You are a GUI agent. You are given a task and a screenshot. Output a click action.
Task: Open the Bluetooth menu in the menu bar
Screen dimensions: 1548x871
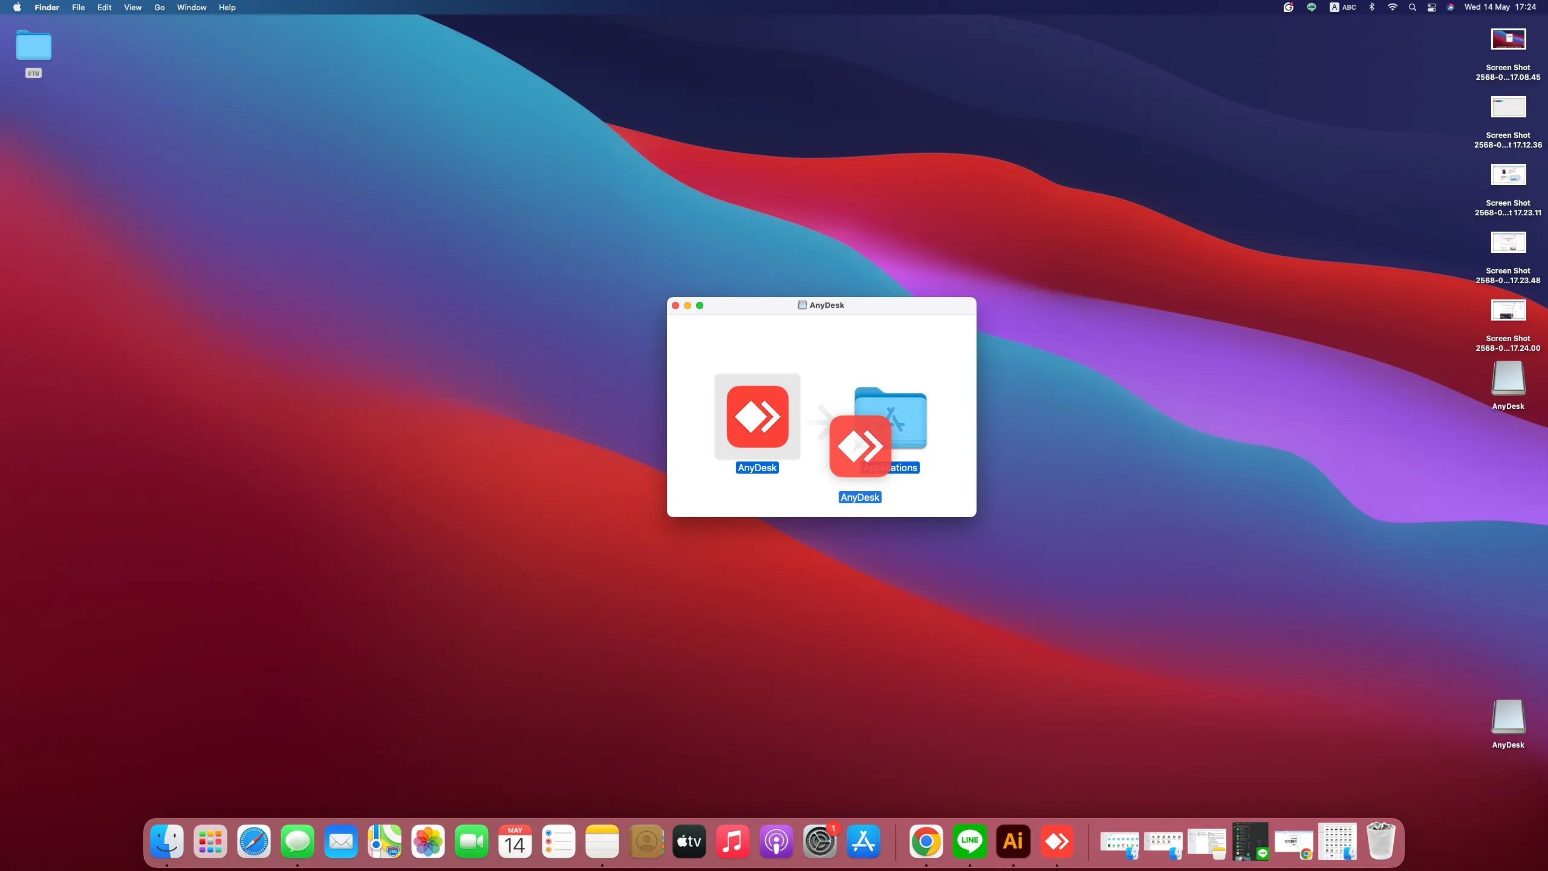[1371, 7]
